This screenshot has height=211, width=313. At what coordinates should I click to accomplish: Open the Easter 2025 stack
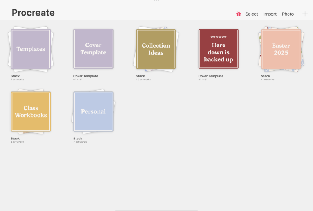tap(281, 49)
